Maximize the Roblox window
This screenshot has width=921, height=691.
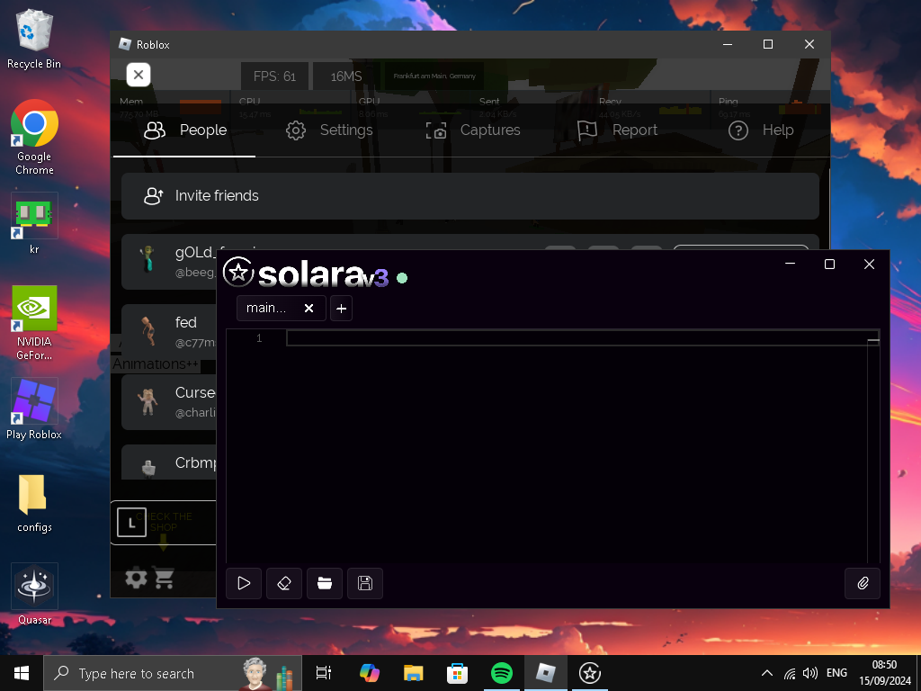(x=768, y=45)
